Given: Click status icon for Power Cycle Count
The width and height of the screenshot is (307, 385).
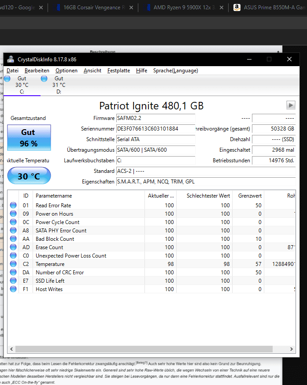Looking at the screenshot, I should point(13,222).
